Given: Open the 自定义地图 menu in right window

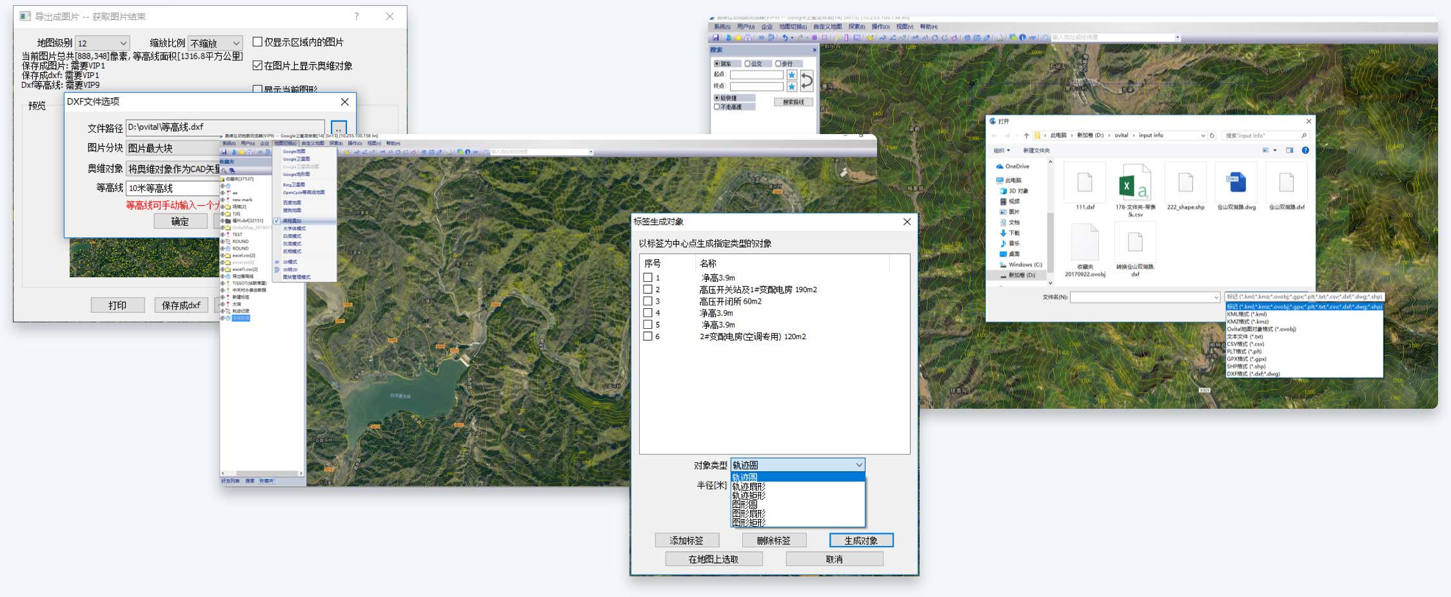Looking at the screenshot, I should coord(827,27).
